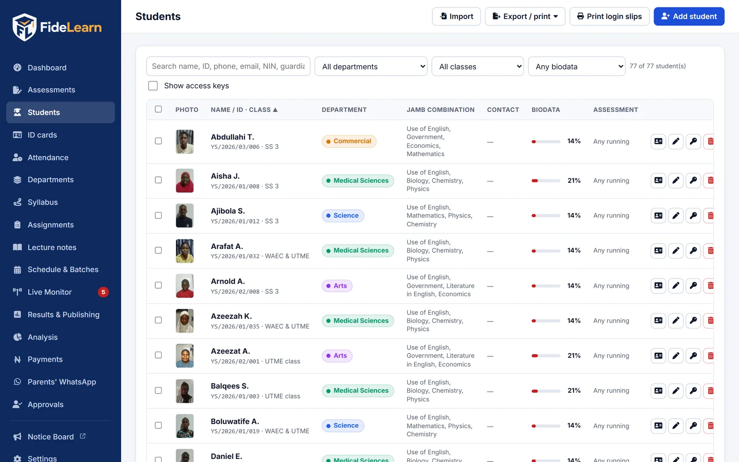
Task: Enable the Show access keys checkbox
Action: pos(153,86)
